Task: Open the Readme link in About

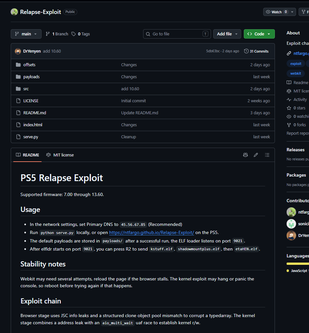Action: point(298,83)
